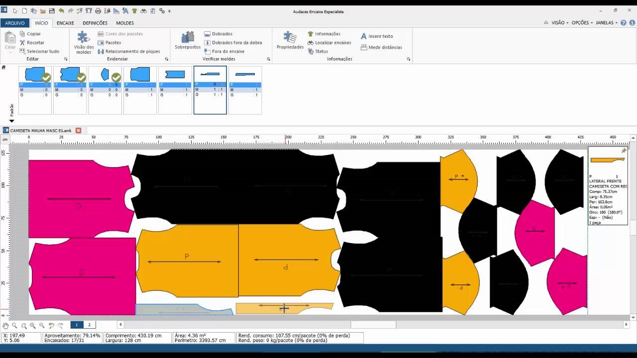Click the Status command
This screenshot has height=358, width=637.
pos(318,51)
